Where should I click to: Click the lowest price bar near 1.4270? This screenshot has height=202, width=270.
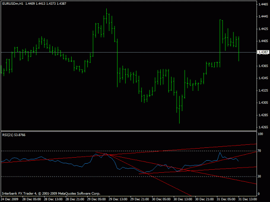click(x=179, y=110)
